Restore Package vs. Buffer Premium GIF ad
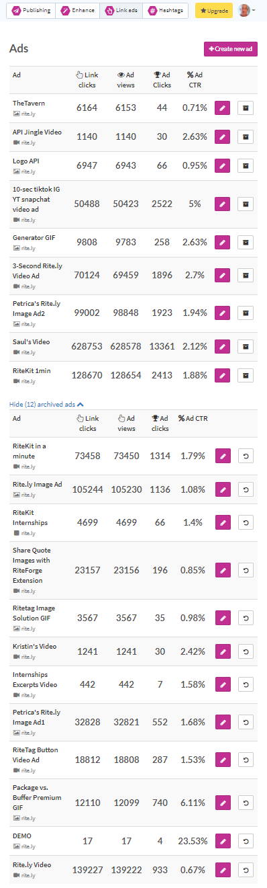This screenshot has width=267, height=888. click(x=246, y=803)
